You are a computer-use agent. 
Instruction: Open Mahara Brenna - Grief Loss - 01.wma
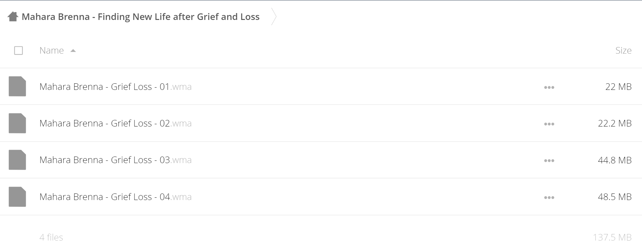pyautogui.click(x=116, y=87)
